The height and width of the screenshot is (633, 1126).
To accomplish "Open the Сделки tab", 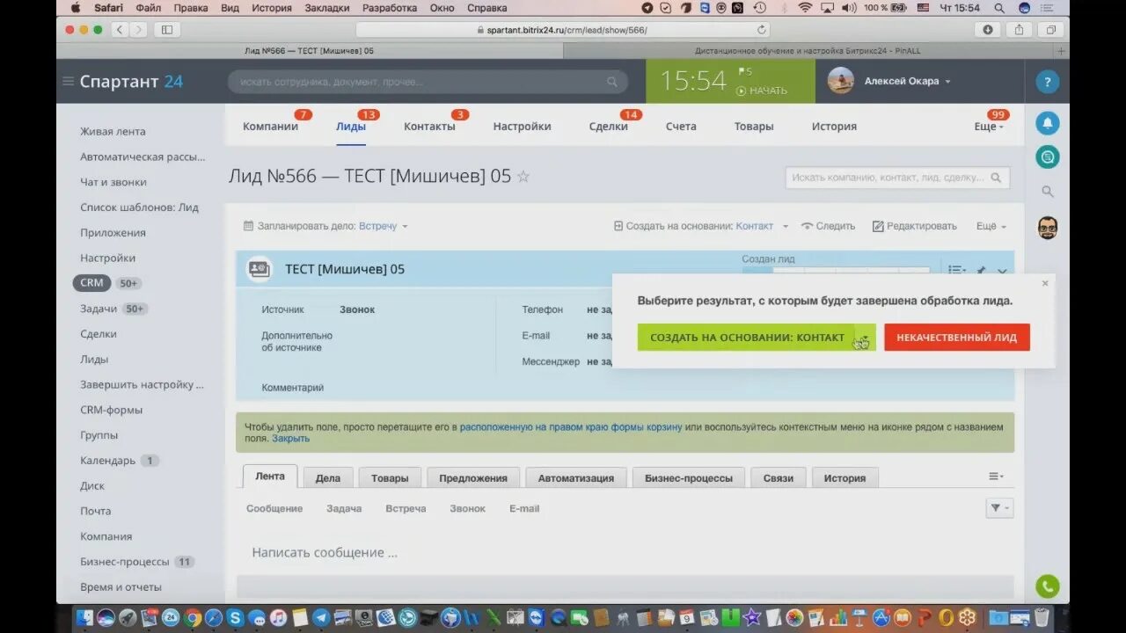I will click(609, 127).
